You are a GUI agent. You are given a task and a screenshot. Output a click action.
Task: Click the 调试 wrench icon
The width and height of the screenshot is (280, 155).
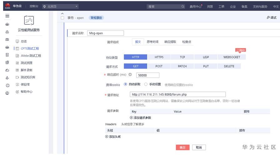268,17
